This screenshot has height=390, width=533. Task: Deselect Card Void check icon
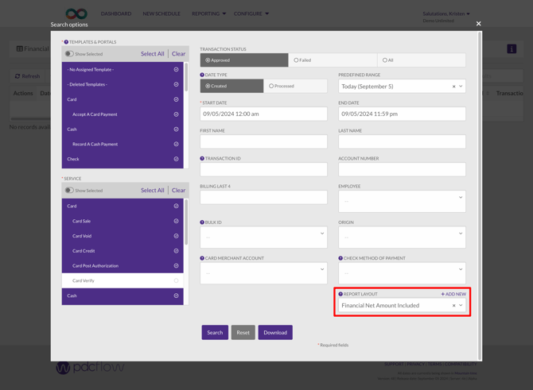pyautogui.click(x=176, y=236)
